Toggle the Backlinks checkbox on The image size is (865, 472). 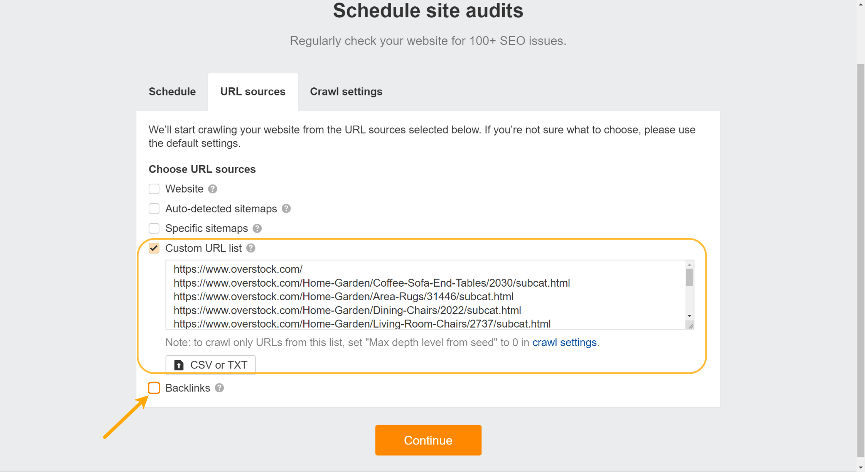click(x=154, y=388)
